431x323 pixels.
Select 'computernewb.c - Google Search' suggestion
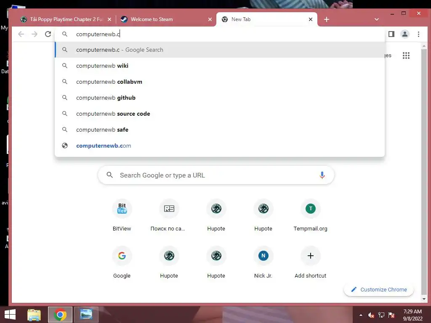(220, 50)
